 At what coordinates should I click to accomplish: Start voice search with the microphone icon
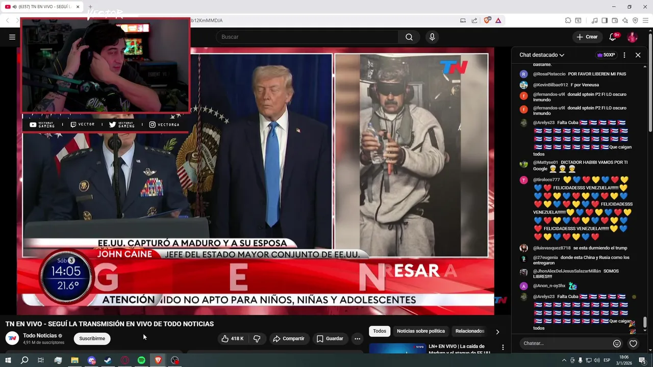(432, 37)
